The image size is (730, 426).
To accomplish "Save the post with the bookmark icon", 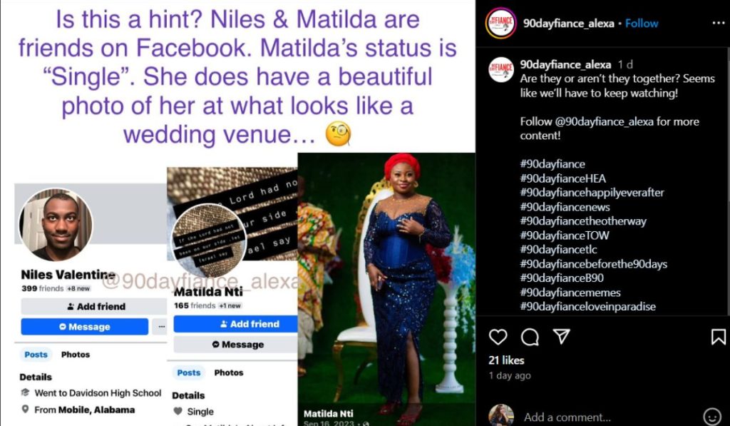I will pyautogui.click(x=719, y=337).
